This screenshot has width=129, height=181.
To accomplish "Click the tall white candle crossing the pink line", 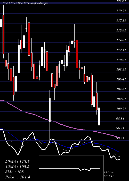I will pyautogui.click(x=50, y=110).
